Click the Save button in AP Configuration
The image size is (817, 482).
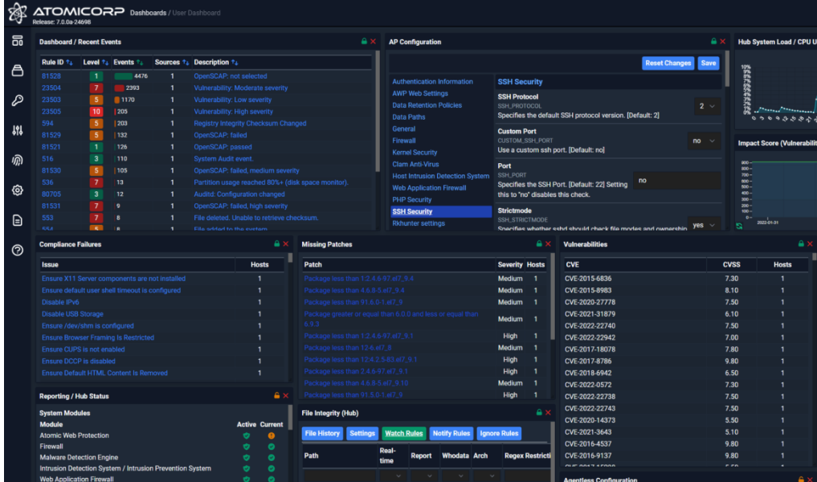tap(709, 63)
